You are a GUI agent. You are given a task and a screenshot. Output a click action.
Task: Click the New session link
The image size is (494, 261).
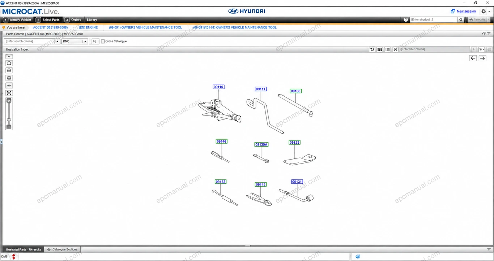click(x=466, y=12)
